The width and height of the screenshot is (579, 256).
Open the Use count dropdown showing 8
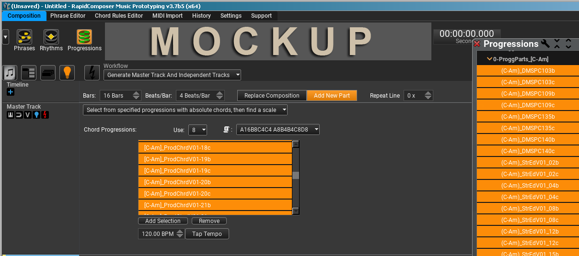pyautogui.click(x=197, y=130)
